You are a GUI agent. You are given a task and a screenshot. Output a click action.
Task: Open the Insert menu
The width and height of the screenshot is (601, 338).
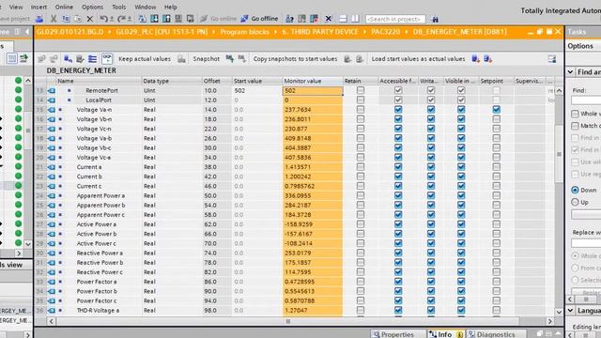39,7
